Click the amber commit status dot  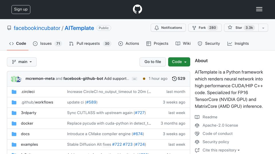(x=144, y=79)
